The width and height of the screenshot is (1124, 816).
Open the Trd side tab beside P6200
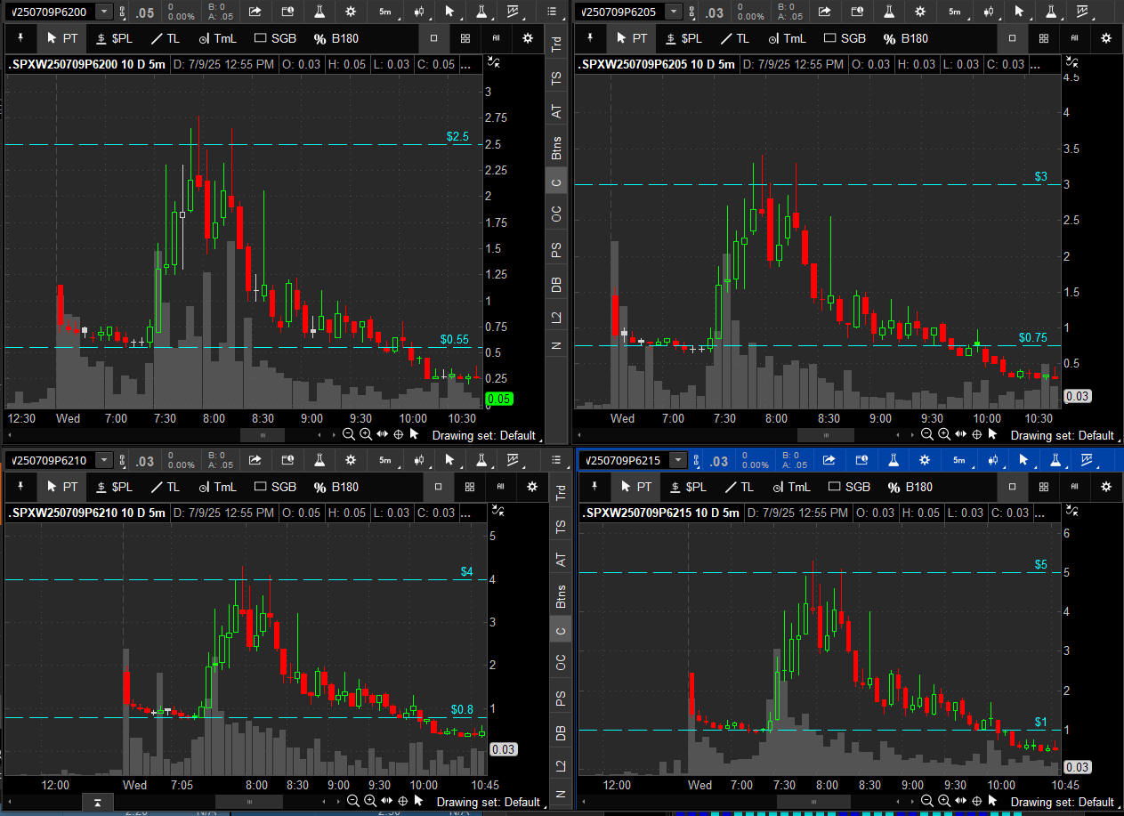click(557, 44)
